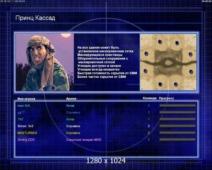Click the progress bar for noor 3v3
The width and height of the screenshot is (212, 170).
(x=178, y=105)
